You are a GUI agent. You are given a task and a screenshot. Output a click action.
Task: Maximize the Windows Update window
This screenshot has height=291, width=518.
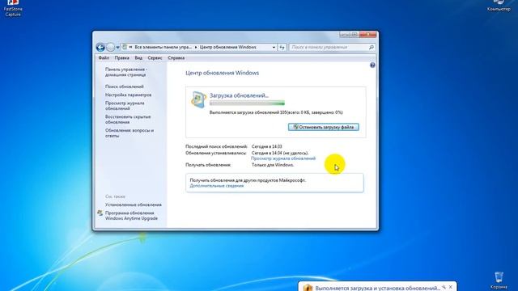click(355, 34)
